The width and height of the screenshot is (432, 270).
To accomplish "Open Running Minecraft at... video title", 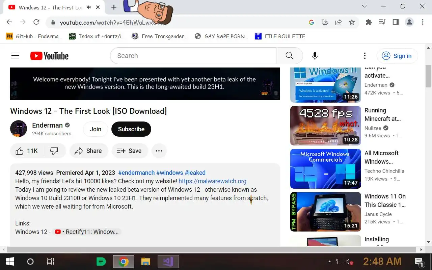I will point(383,114).
